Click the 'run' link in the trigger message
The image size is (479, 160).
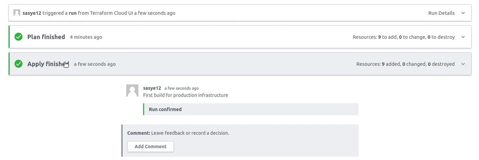point(72,13)
